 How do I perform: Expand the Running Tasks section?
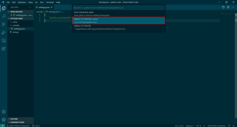[20, 122]
